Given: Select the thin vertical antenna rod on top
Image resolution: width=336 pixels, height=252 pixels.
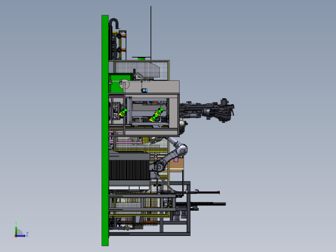Looking at the screenshot, I should click(x=151, y=33).
